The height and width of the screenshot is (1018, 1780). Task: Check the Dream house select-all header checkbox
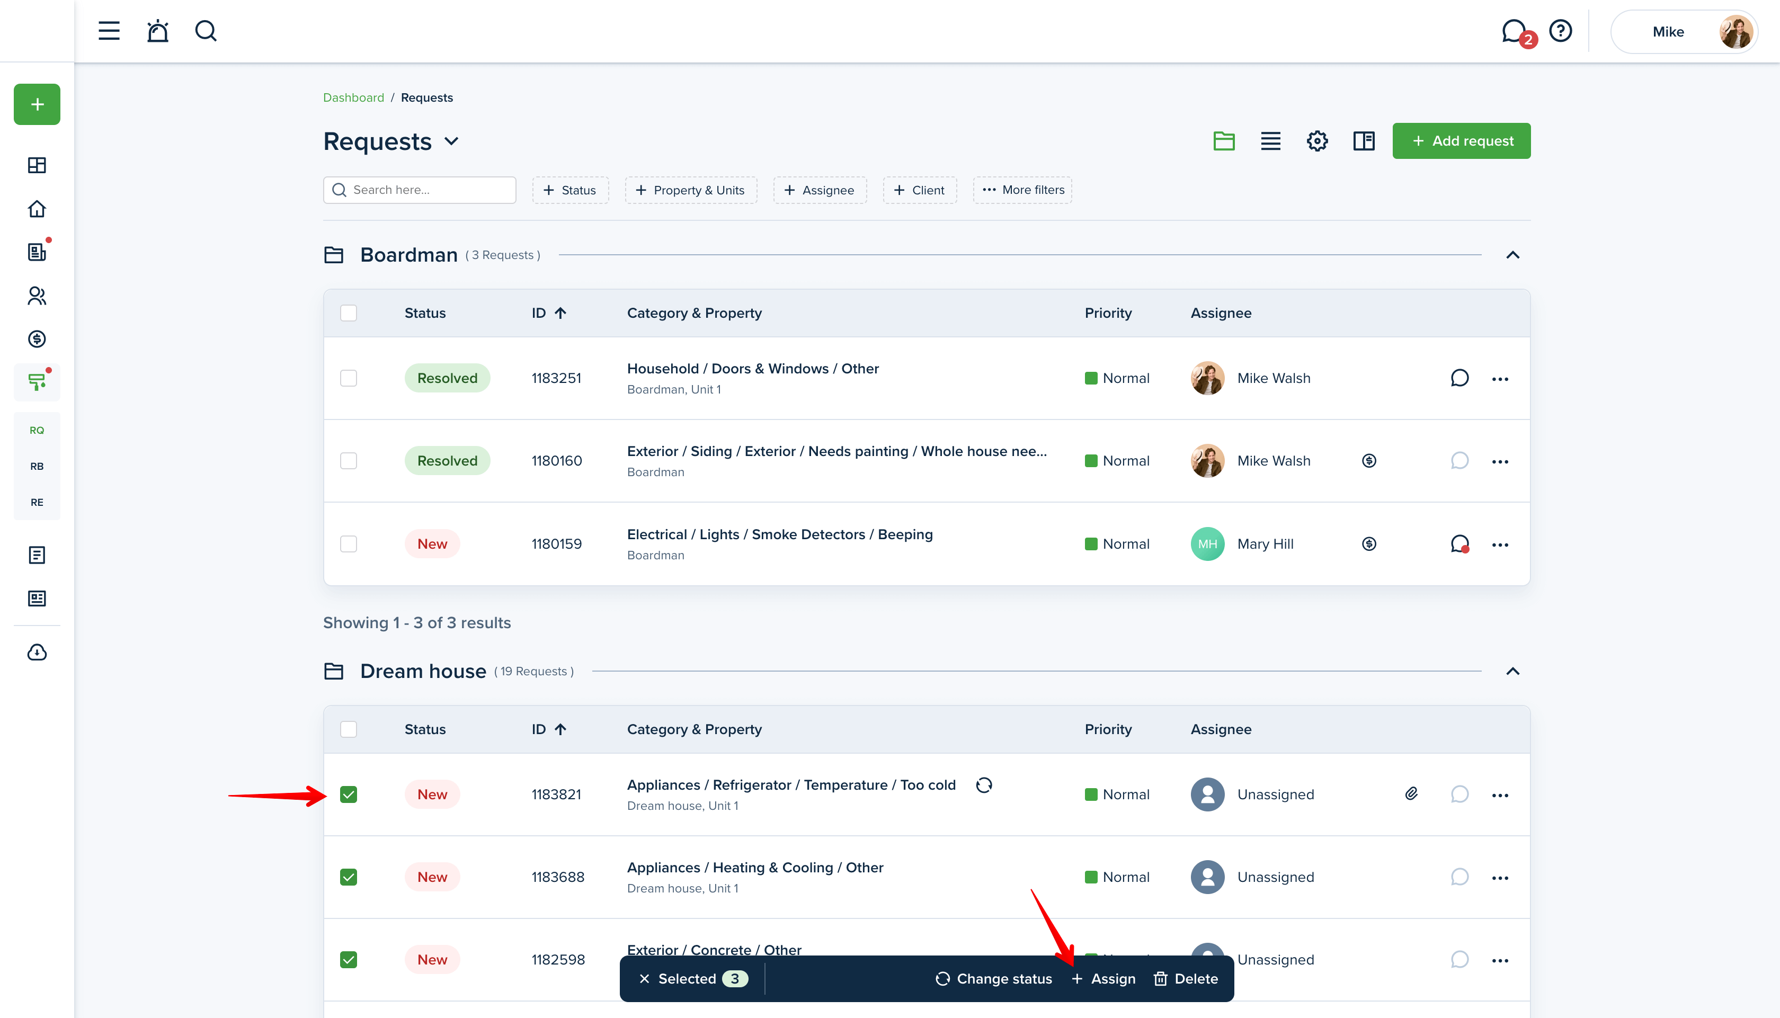point(348,729)
